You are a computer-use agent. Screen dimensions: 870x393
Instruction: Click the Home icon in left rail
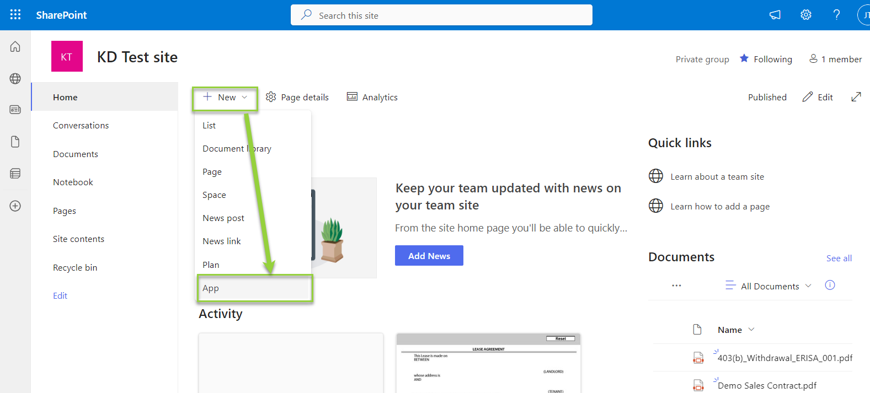pos(15,46)
